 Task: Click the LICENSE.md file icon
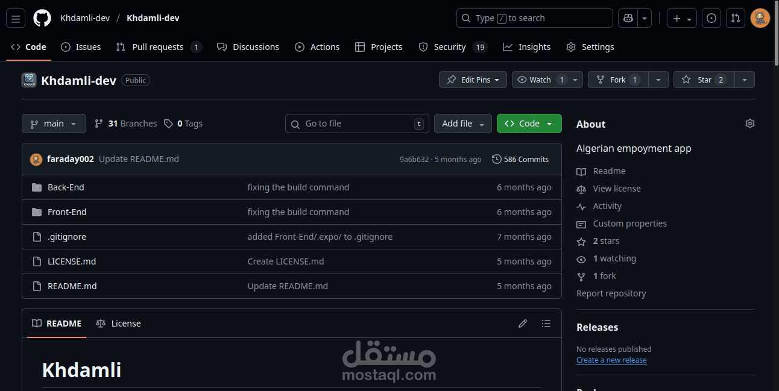tap(37, 261)
